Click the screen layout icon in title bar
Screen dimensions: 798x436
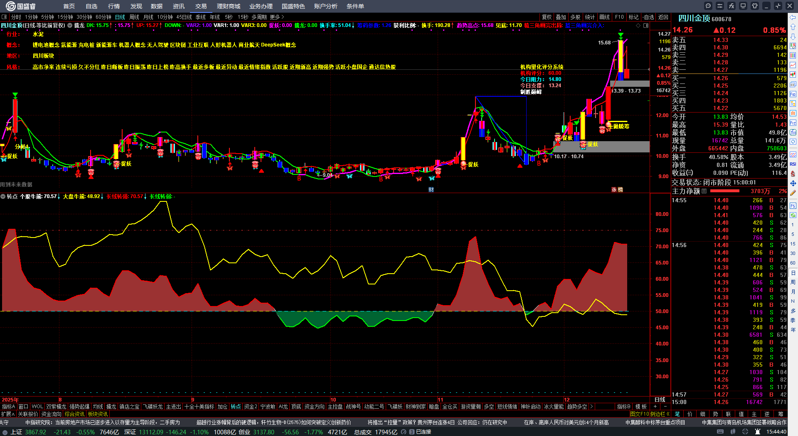[743, 6]
